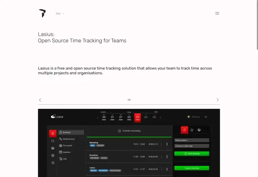Click the bottom round icon in left rail
Viewport: 258px width, 177px height.
(x=53, y=163)
